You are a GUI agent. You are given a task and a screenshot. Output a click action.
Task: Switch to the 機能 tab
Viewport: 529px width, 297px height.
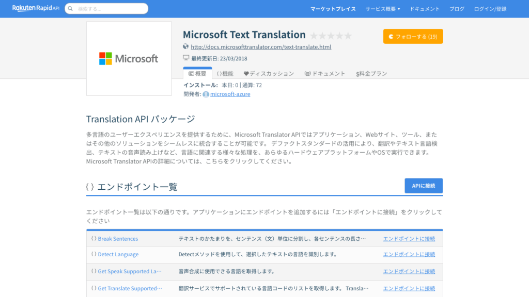(x=225, y=73)
